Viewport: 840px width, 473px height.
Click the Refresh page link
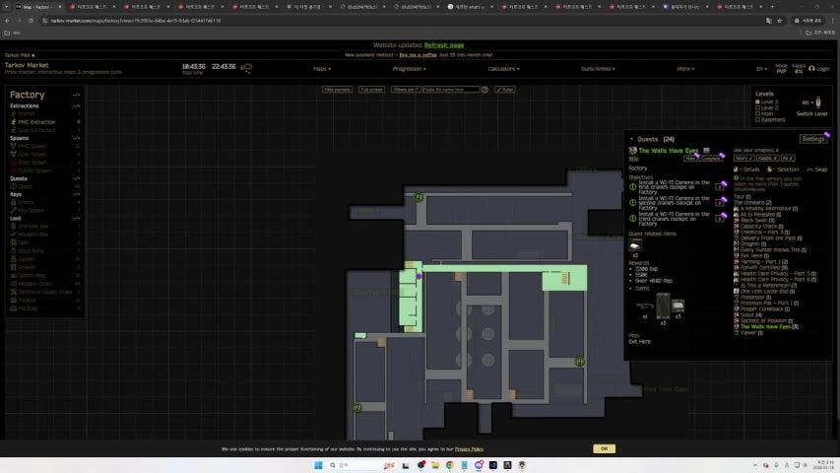[x=444, y=45]
